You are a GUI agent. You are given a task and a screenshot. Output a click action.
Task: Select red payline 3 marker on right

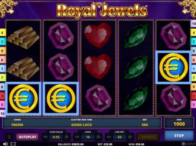[x=193, y=96]
